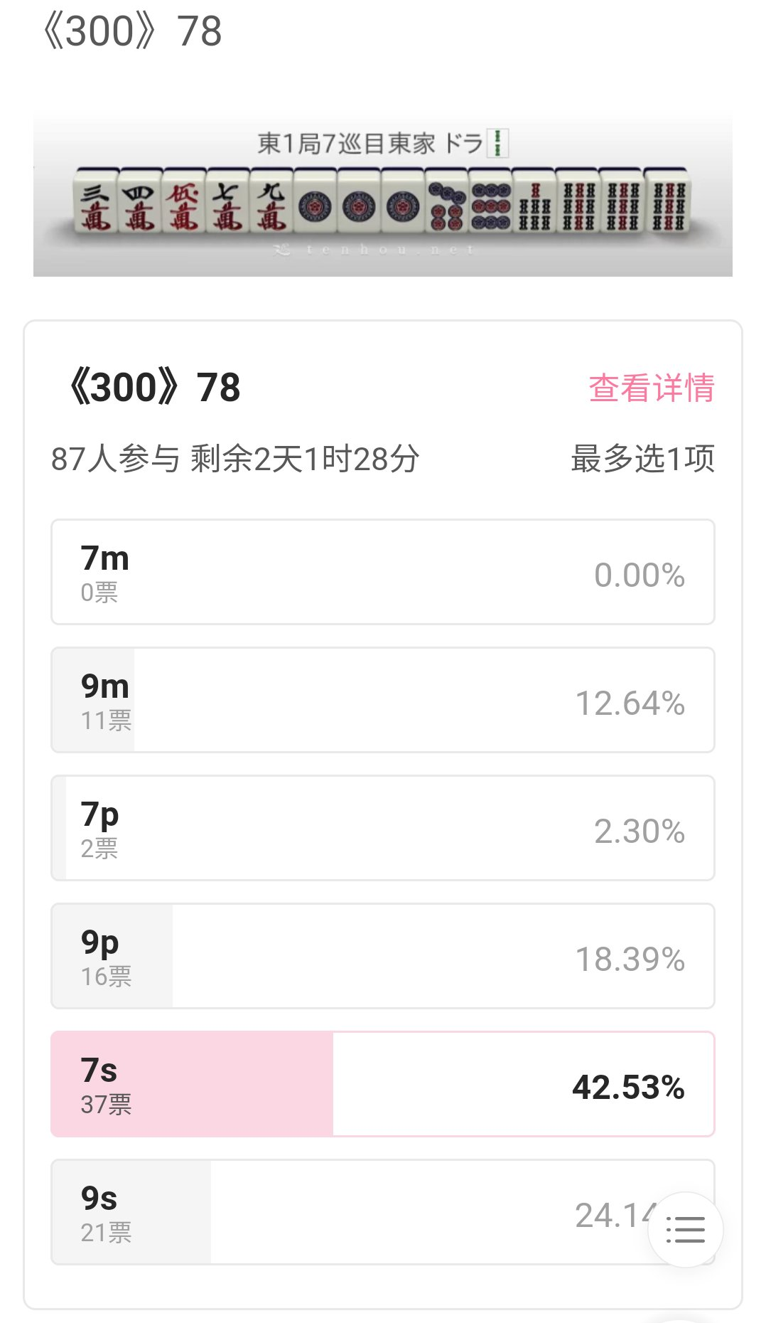Vote for the 9m option
Image resolution: width=766 pixels, height=1323 pixels.
(383, 700)
